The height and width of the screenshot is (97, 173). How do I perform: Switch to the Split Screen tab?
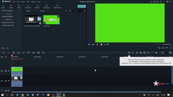click(x=57, y=6)
